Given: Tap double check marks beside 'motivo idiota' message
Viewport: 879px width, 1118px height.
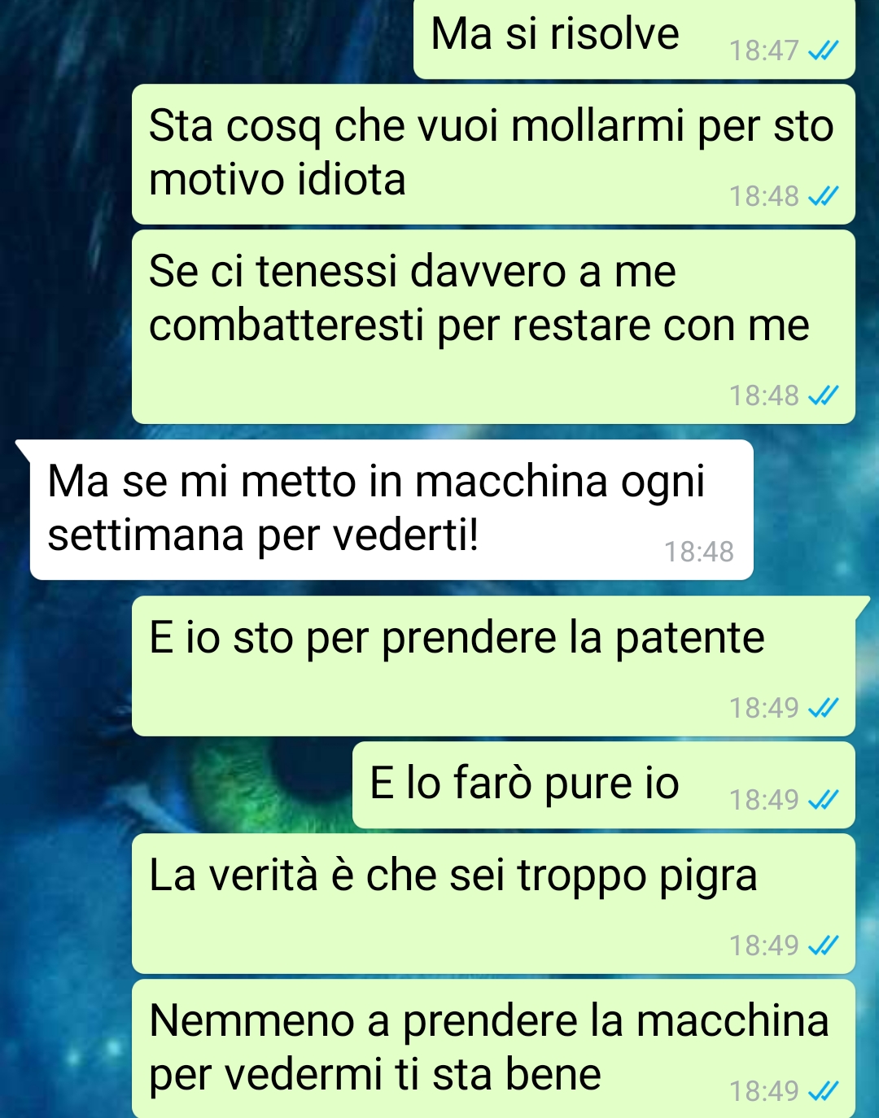Looking at the screenshot, I should pos(822,196).
